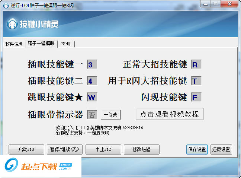Click the 插眼技能键一 key field showing 3
The height and width of the screenshot is (178, 241).
[92, 64]
